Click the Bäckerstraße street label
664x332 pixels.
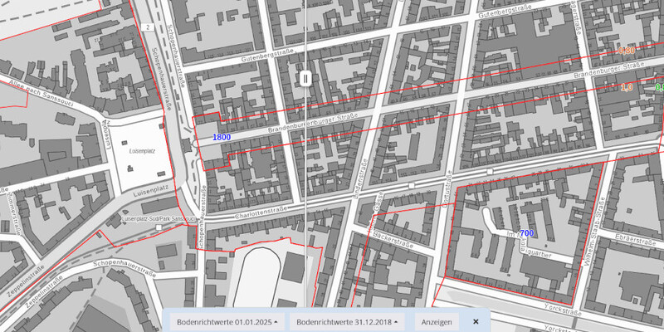393,240
